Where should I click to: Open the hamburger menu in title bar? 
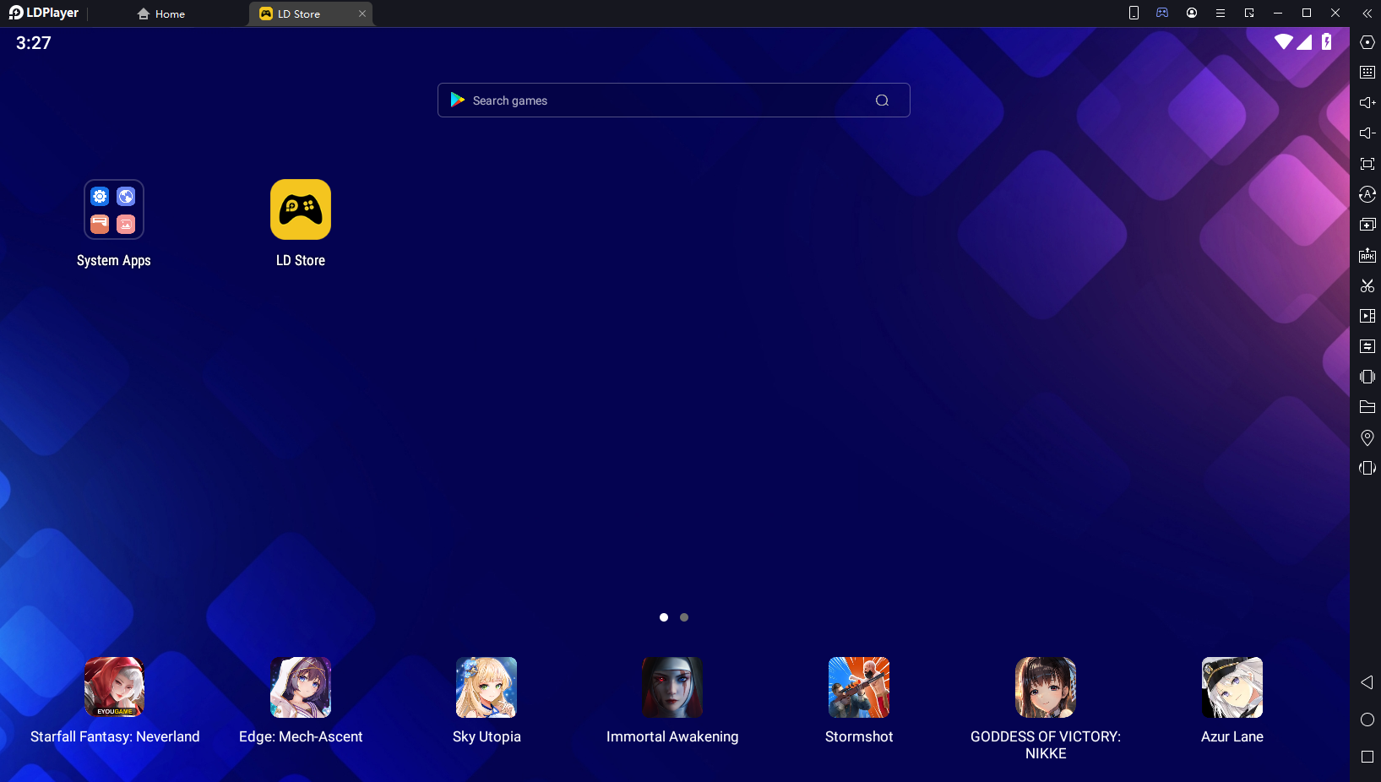click(x=1221, y=13)
